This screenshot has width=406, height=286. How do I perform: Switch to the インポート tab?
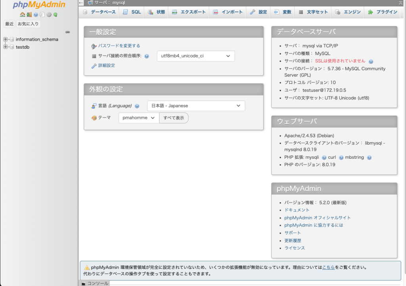point(228,12)
